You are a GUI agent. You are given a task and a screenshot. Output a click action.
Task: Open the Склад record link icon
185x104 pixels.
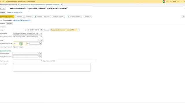pos(41,40)
